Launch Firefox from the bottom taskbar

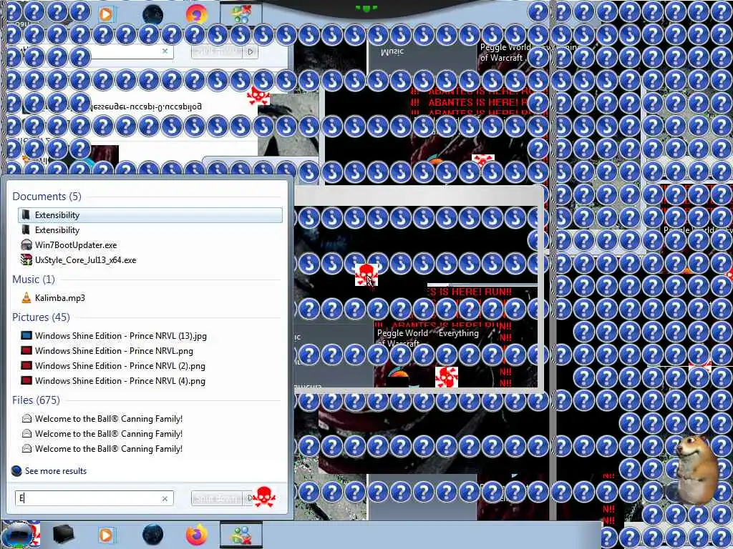[x=196, y=535]
